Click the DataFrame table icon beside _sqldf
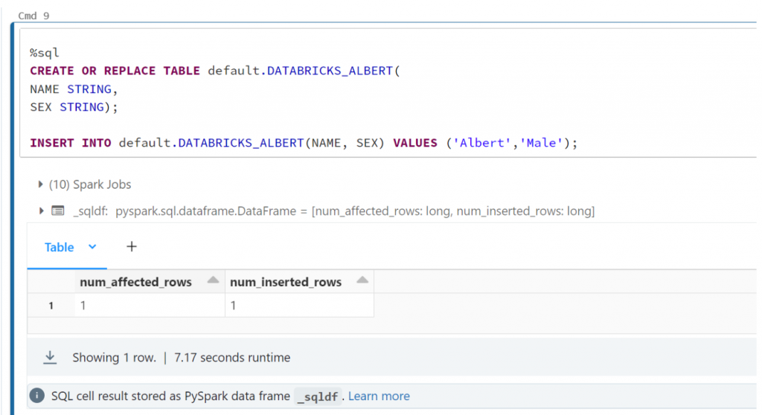 58,211
